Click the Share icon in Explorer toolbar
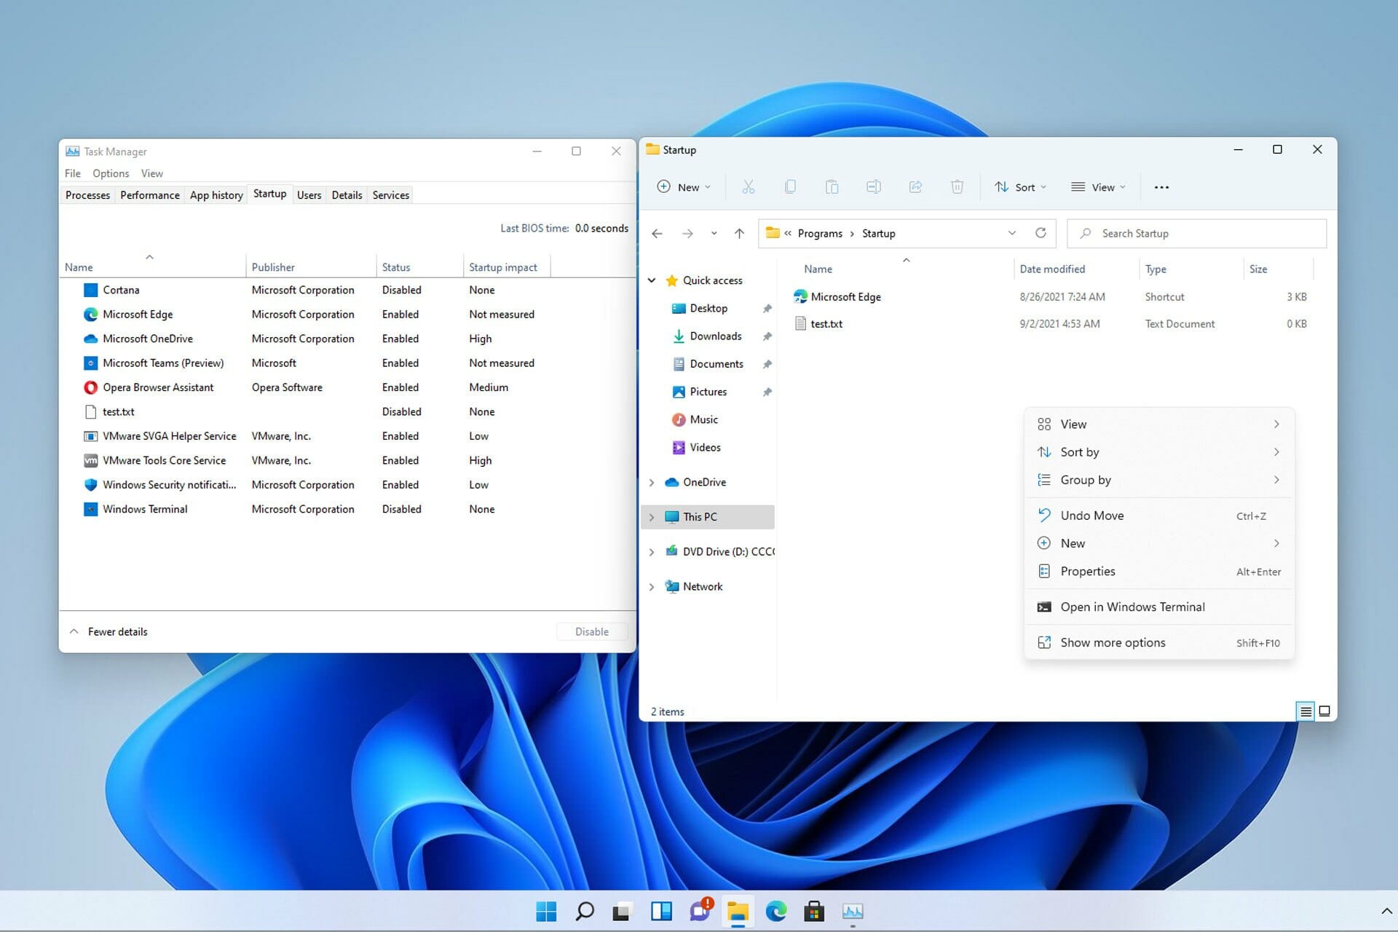 click(915, 187)
